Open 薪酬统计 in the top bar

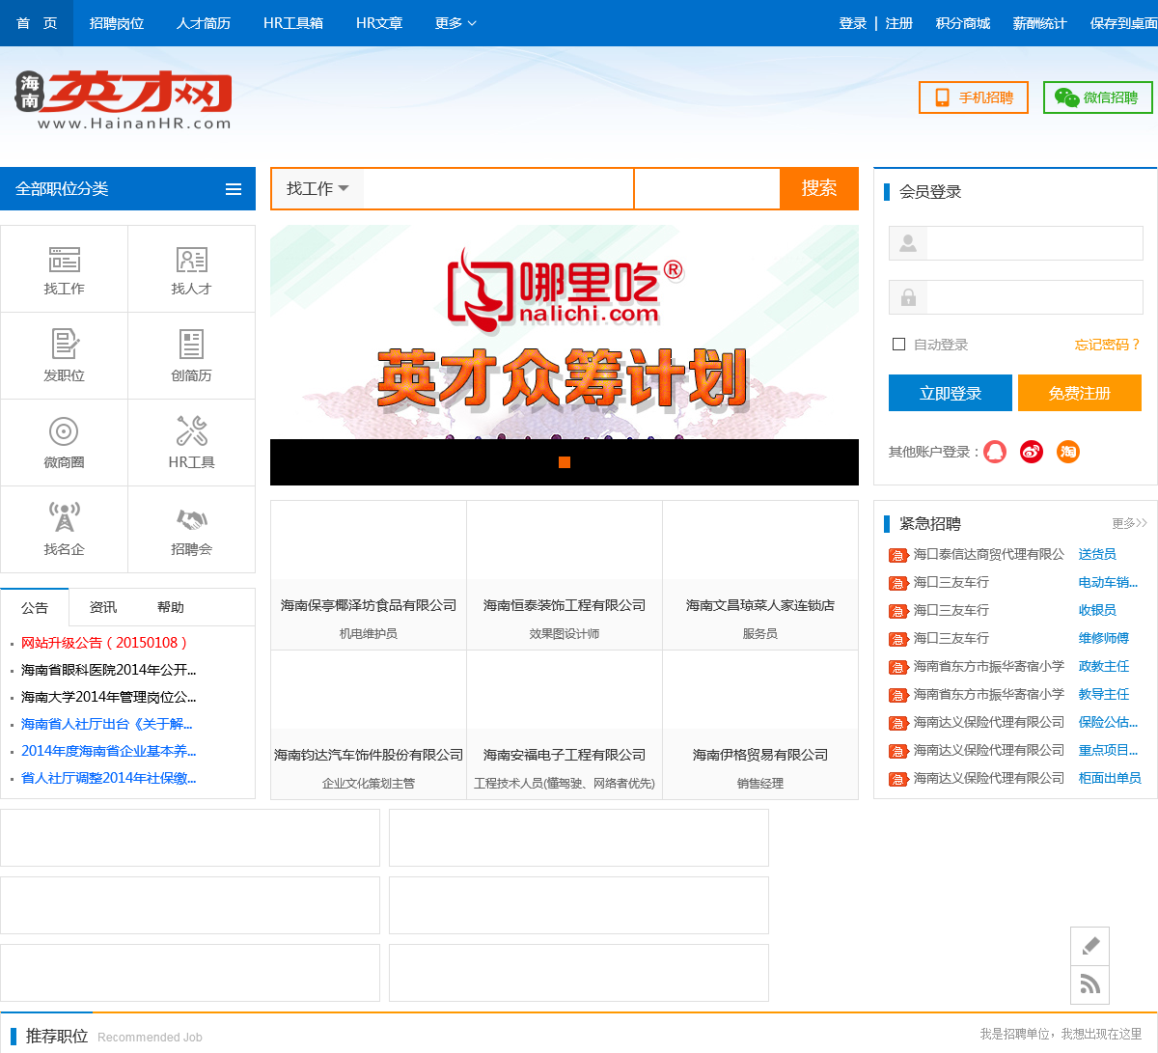(1040, 23)
